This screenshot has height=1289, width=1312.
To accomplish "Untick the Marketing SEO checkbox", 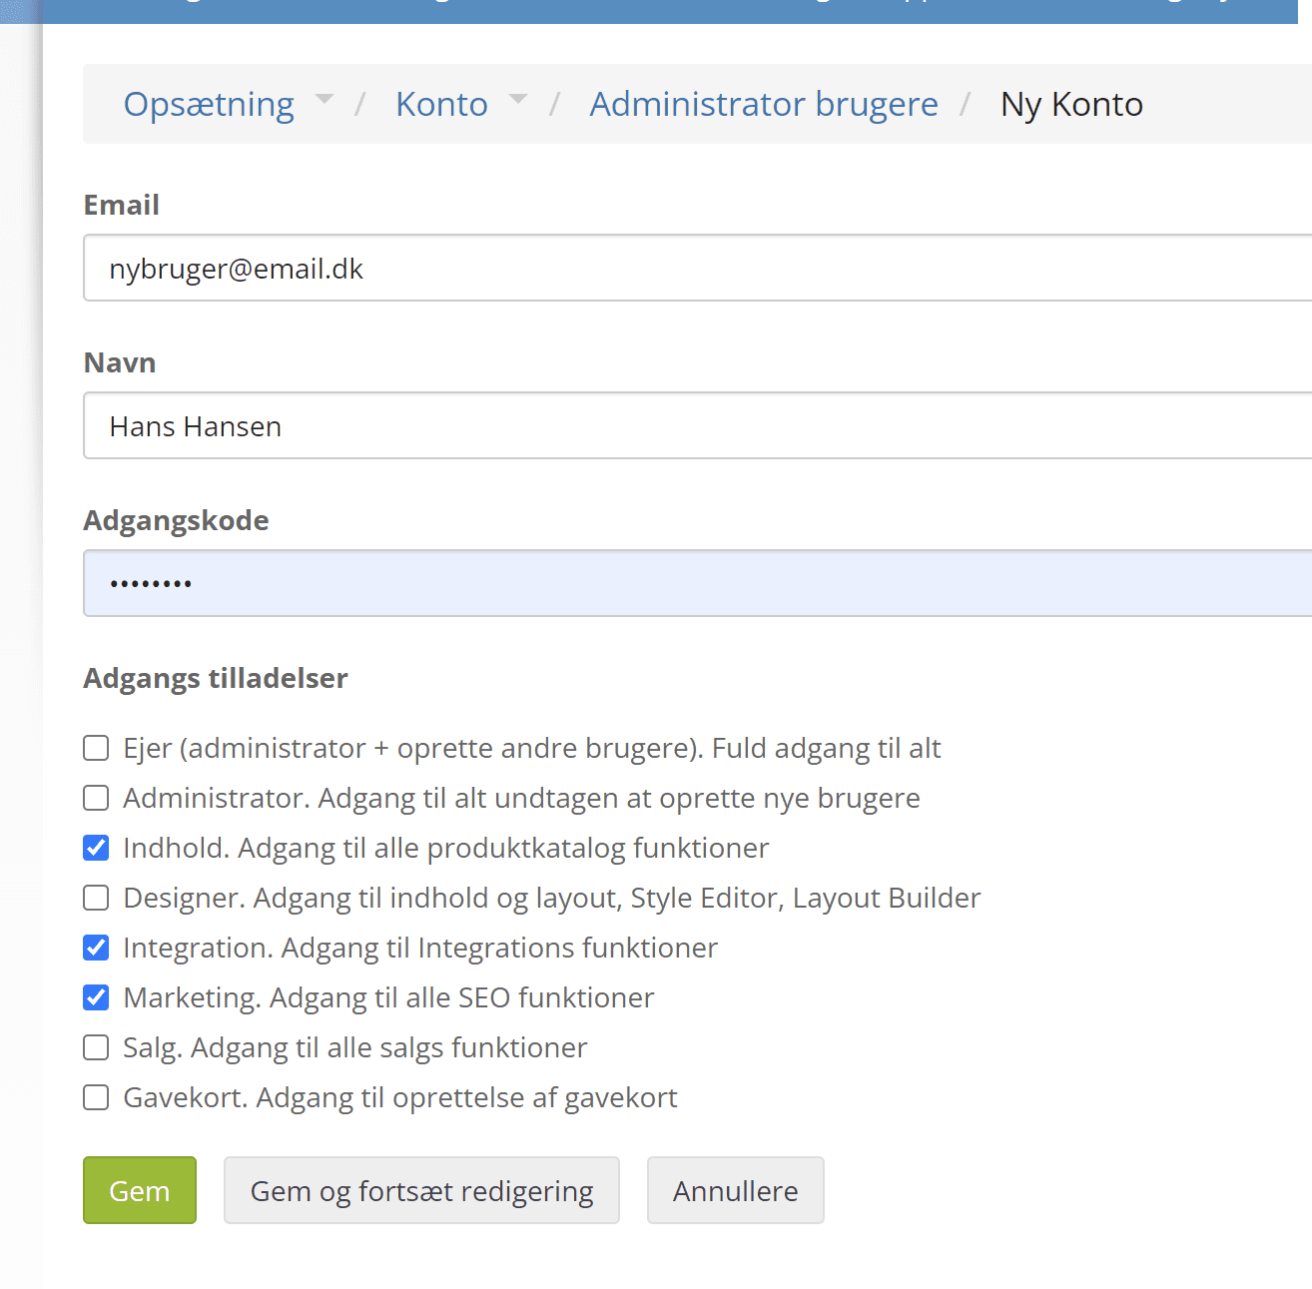I will [96, 997].
